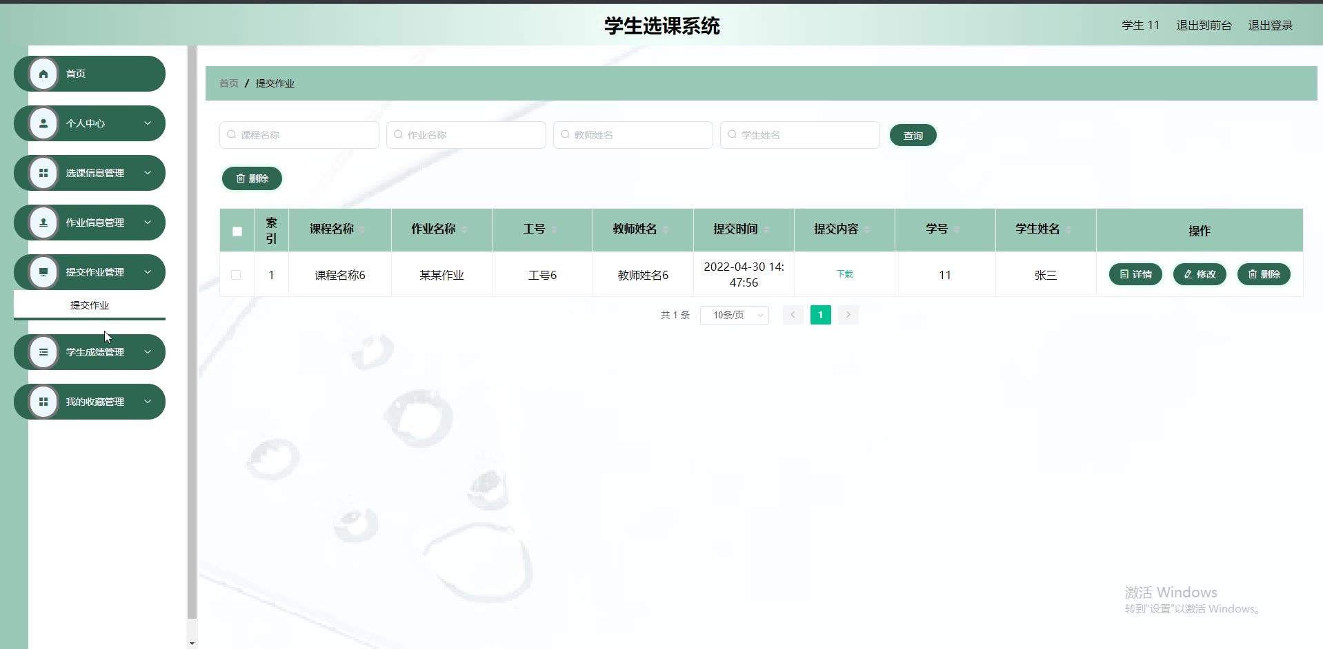Click the 2022-04-30 14:47:56 timestamp cell
The height and width of the screenshot is (649, 1323).
(744, 274)
